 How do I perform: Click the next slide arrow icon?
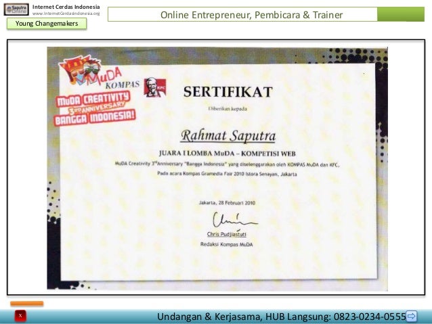[411, 316]
